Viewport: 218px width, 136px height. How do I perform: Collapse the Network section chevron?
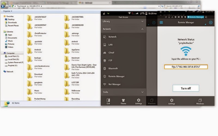[x=142, y=29]
